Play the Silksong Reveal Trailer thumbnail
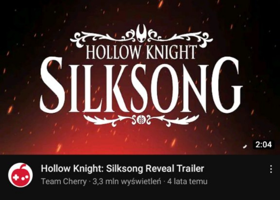 (140, 77)
